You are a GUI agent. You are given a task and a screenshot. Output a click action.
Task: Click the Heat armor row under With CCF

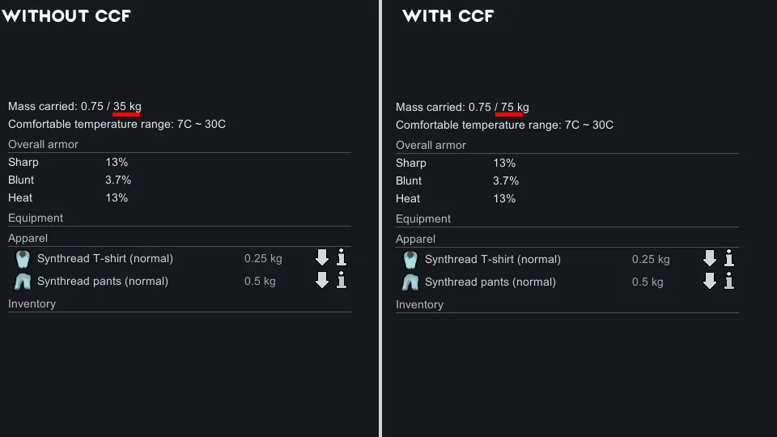coord(456,199)
